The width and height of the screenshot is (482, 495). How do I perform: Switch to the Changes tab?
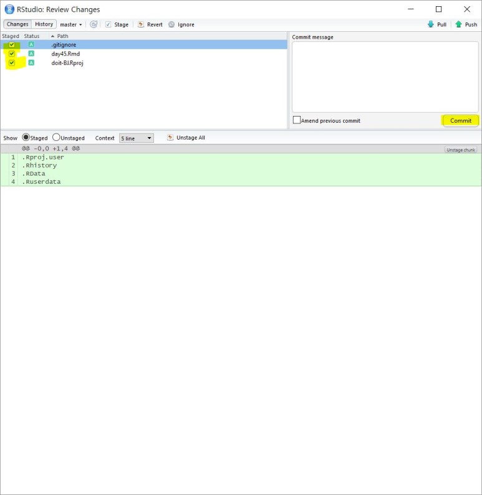pos(17,24)
